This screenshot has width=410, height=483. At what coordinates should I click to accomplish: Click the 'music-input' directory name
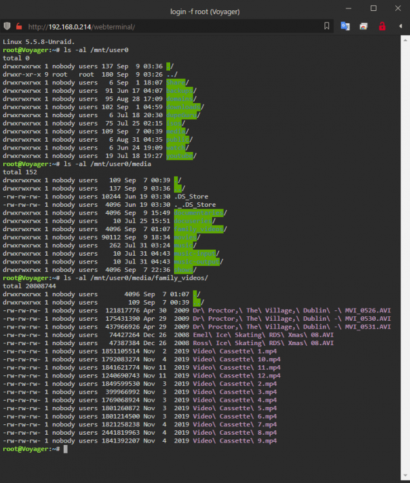pyautogui.click(x=195, y=254)
